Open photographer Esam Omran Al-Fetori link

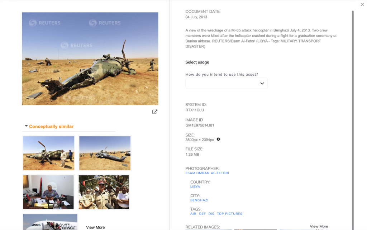[x=207, y=173]
